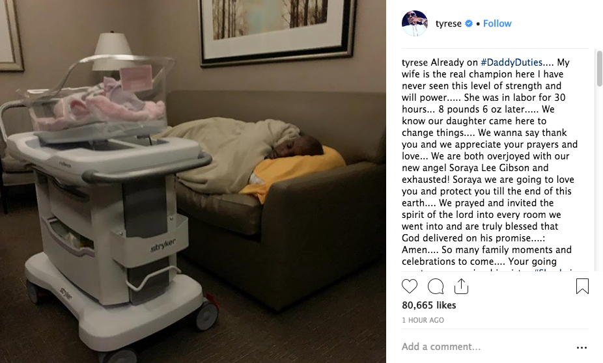Open tyrese's profile picture avatar
This screenshot has height=363, width=603.
pyautogui.click(x=415, y=23)
